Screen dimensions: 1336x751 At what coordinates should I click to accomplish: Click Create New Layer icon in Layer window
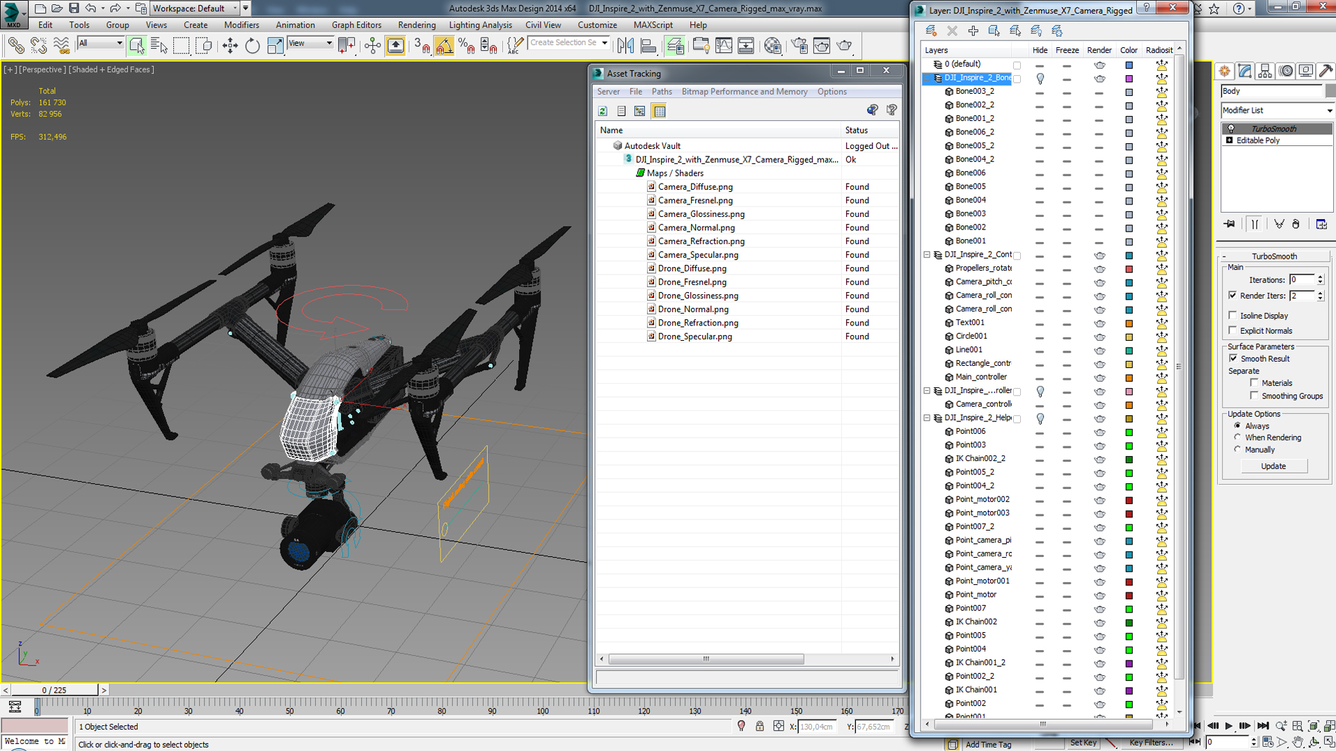pyautogui.click(x=931, y=31)
